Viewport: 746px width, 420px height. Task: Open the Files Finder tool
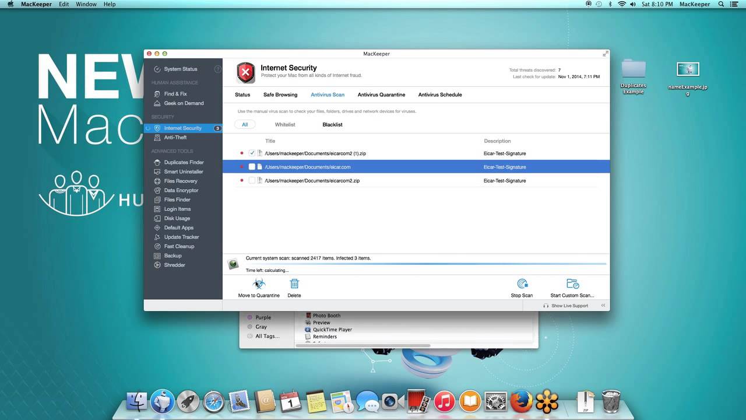[177, 199]
